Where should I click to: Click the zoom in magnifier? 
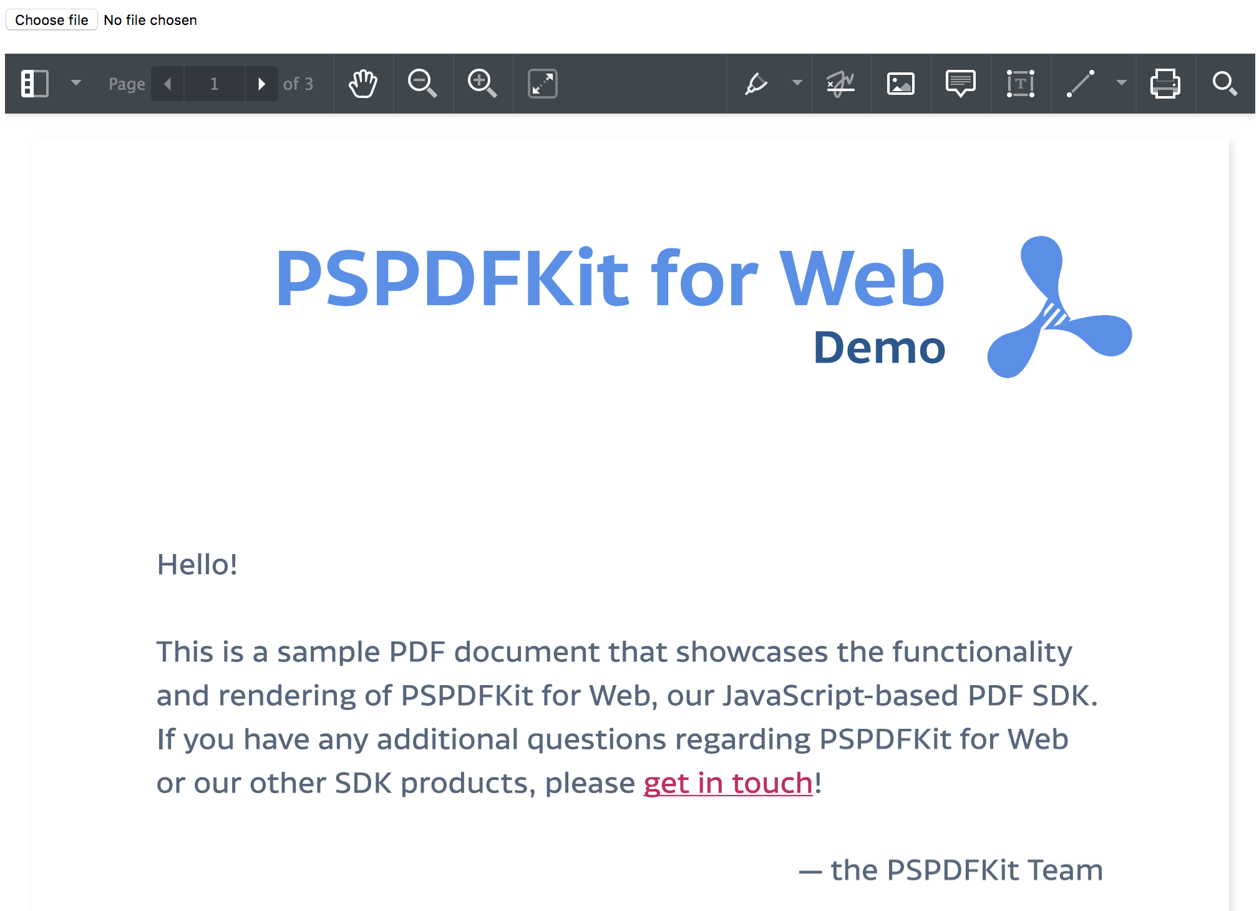[482, 84]
